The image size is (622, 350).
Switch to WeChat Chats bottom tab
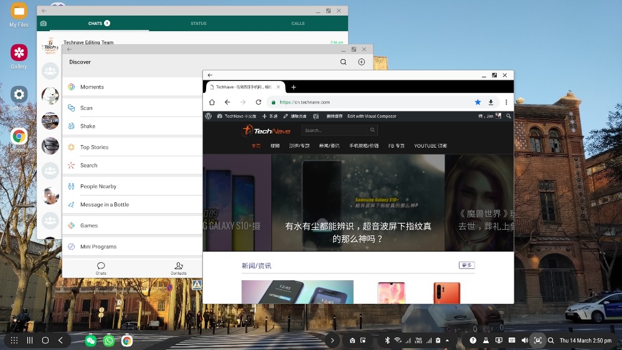[101, 268]
